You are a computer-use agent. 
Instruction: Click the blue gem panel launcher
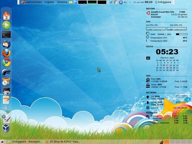(75, 2)
